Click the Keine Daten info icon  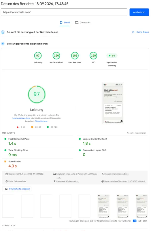(x=133, y=32)
